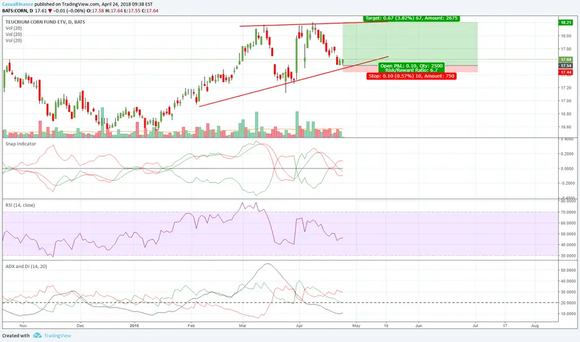
Task: Click the Nov label on time axis
Action: tap(23, 326)
